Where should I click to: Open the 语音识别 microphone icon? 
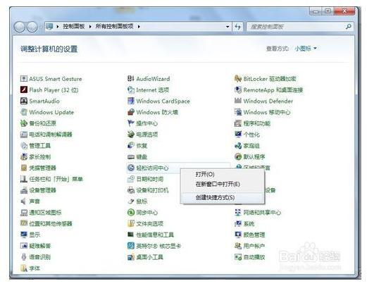[x=24, y=256]
